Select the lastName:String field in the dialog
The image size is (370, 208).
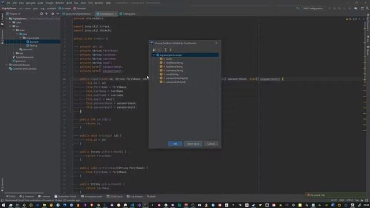[x=174, y=66]
